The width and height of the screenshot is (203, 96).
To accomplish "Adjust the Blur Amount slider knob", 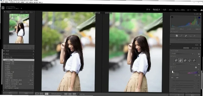I will [x=193, y=54].
